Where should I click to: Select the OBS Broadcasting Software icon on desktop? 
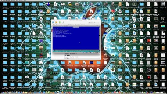click(149, 70)
